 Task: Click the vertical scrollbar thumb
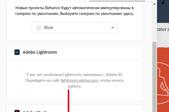154,76
